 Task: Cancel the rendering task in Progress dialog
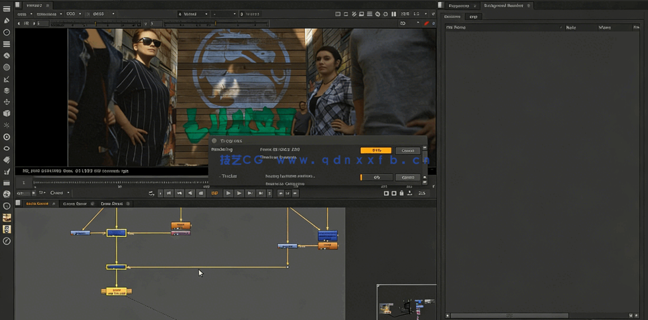[x=407, y=151]
